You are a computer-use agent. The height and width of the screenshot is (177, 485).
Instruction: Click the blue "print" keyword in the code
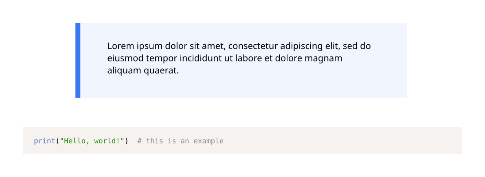point(45,142)
